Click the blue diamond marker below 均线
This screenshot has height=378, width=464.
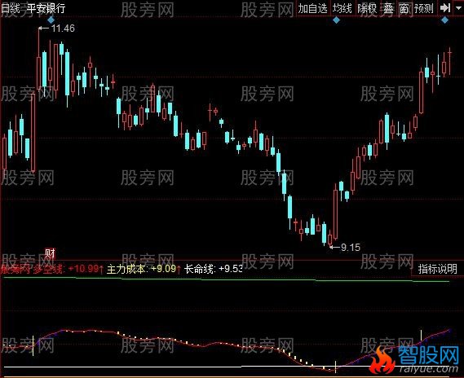pyautogui.click(x=336, y=20)
